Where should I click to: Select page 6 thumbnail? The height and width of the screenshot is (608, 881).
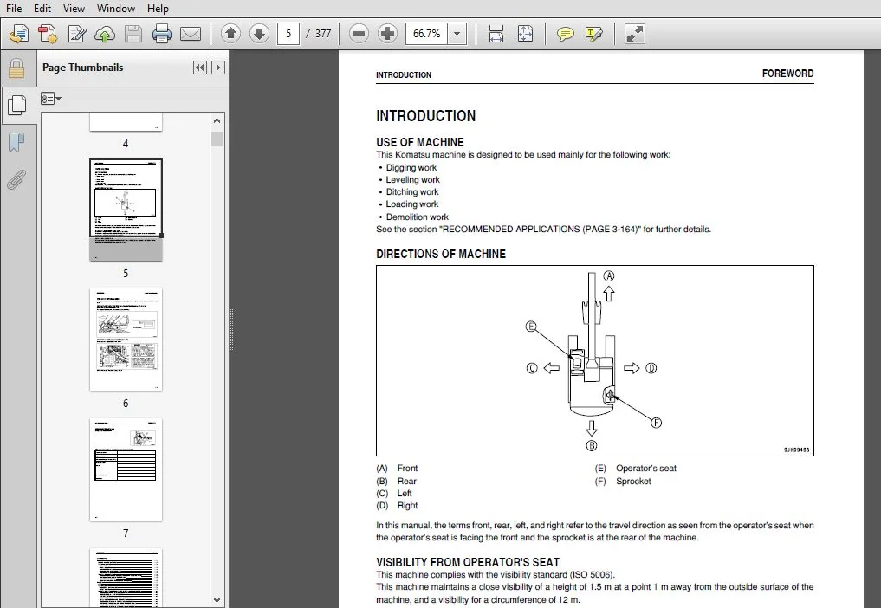[126, 340]
